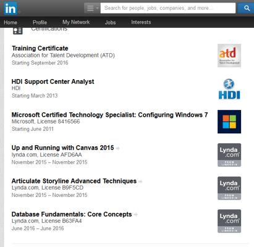Open the Interests menu item

(x=141, y=22)
